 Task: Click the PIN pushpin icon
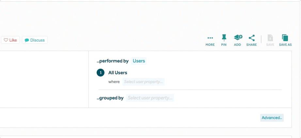coord(224,37)
